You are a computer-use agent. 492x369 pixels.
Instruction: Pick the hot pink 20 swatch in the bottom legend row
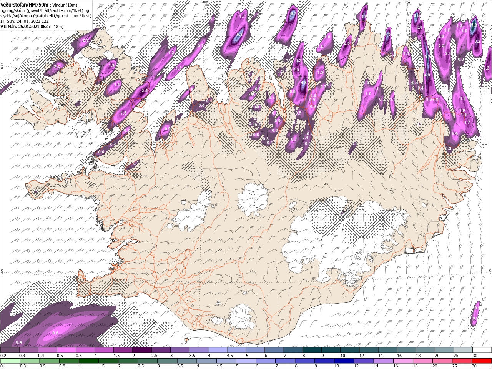(442, 361)
